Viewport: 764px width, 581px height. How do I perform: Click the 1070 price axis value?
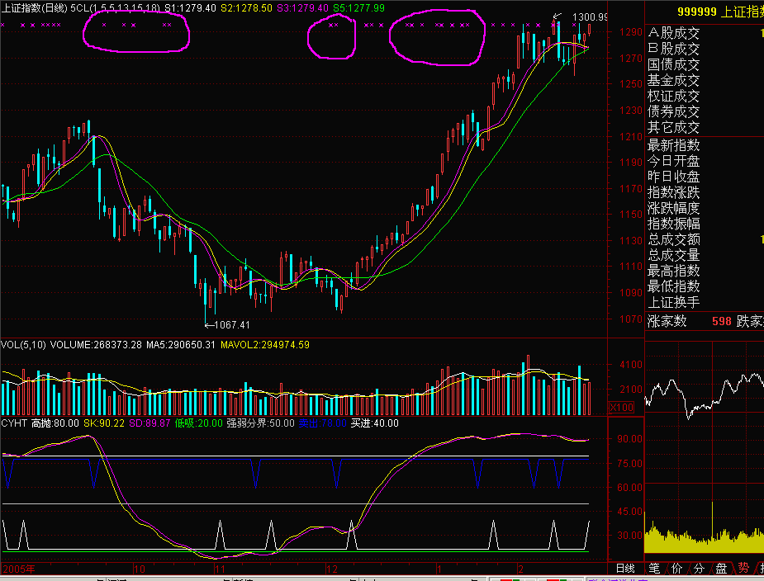click(x=631, y=319)
